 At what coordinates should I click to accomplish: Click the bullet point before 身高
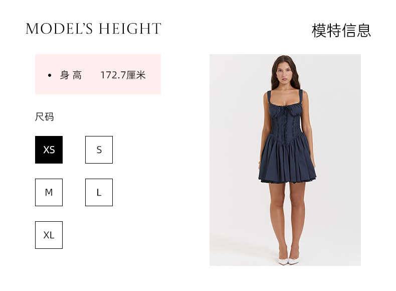point(50,75)
